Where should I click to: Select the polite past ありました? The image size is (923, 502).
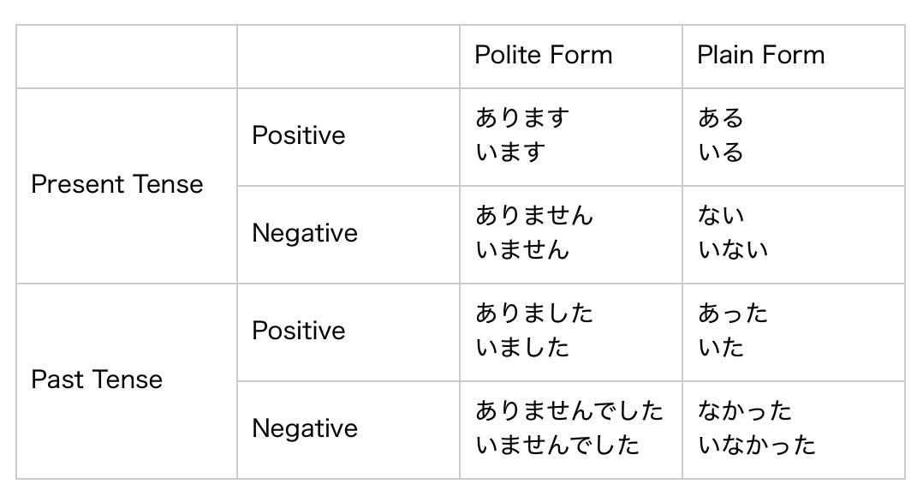(x=534, y=313)
